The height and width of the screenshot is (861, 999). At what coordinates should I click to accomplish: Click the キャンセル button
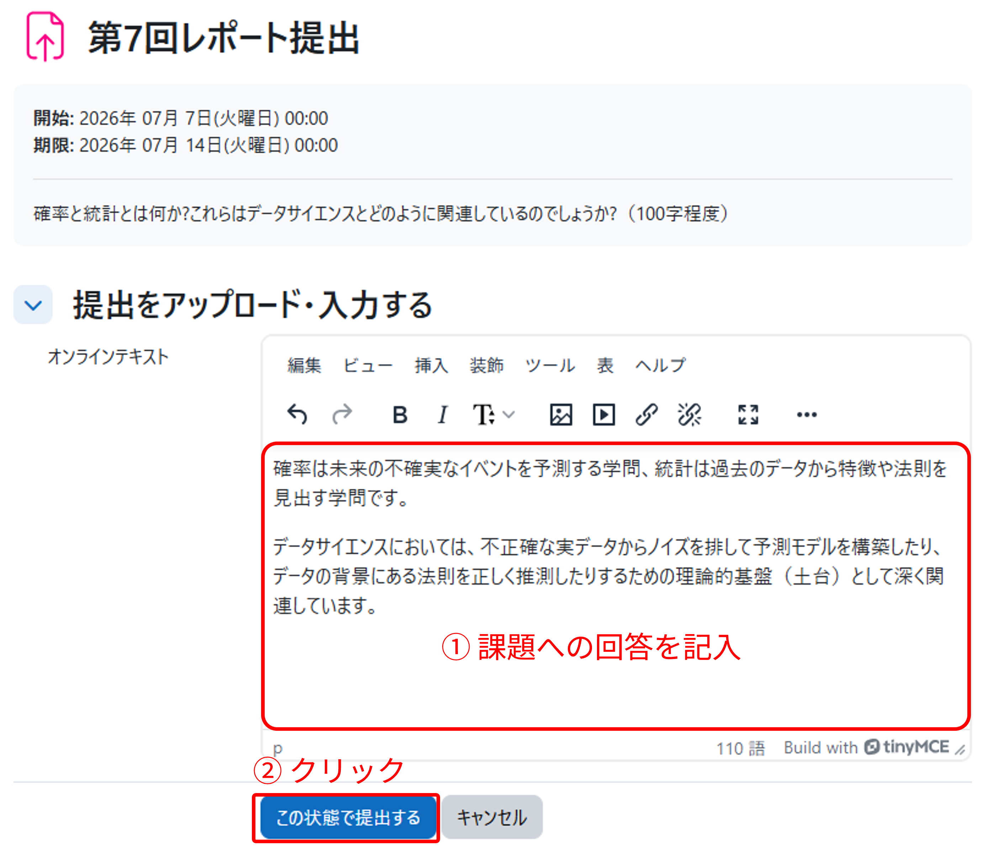tap(492, 817)
